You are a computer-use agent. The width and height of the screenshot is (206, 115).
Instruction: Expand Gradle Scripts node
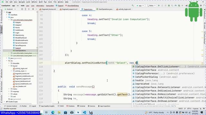4,102
